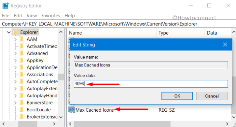The width and height of the screenshot is (236, 127).
Task: Click the ab string icon of Max Cached Icons
Action: [72, 110]
